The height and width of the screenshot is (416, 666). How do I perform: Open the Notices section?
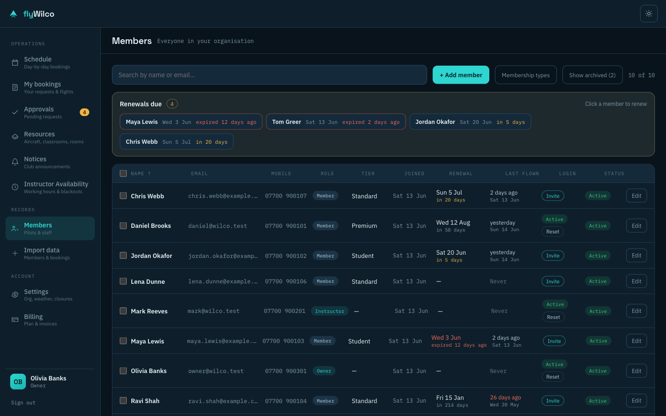point(50,162)
